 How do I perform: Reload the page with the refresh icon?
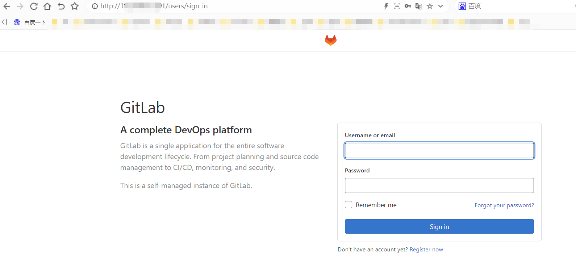click(x=34, y=6)
